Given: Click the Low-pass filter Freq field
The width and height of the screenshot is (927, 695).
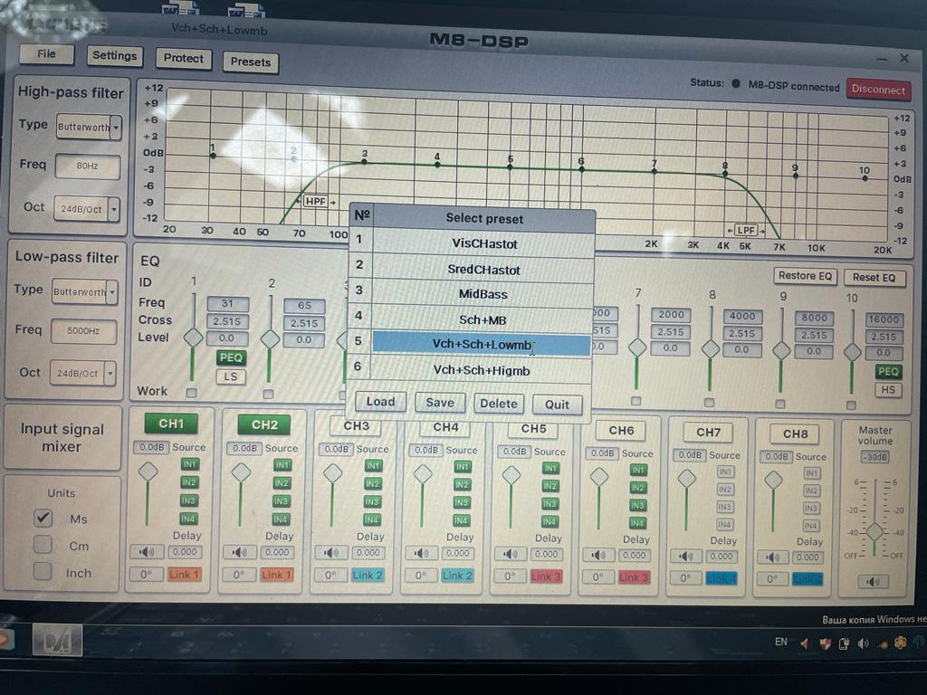Looking at the screenshot, I should pyautogui.click(x=83, y=331).
